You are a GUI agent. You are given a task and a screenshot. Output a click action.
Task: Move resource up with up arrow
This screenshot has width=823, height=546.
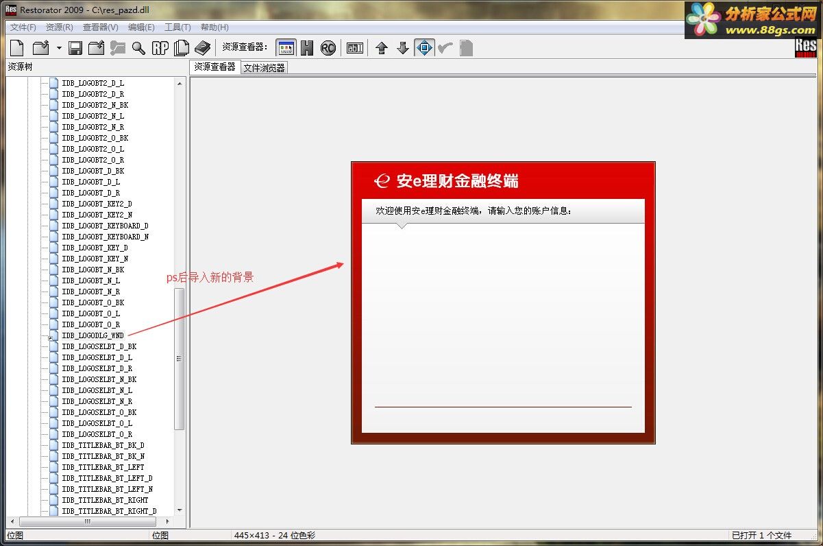pyautogui.click(x=382, y=48)
